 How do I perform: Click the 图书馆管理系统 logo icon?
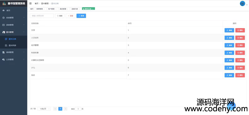(4, 3)
